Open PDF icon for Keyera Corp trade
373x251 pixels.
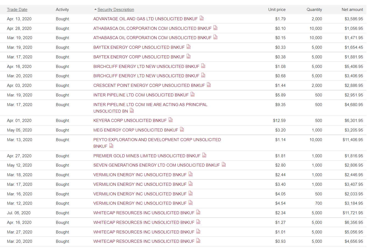tap(171, 120)
